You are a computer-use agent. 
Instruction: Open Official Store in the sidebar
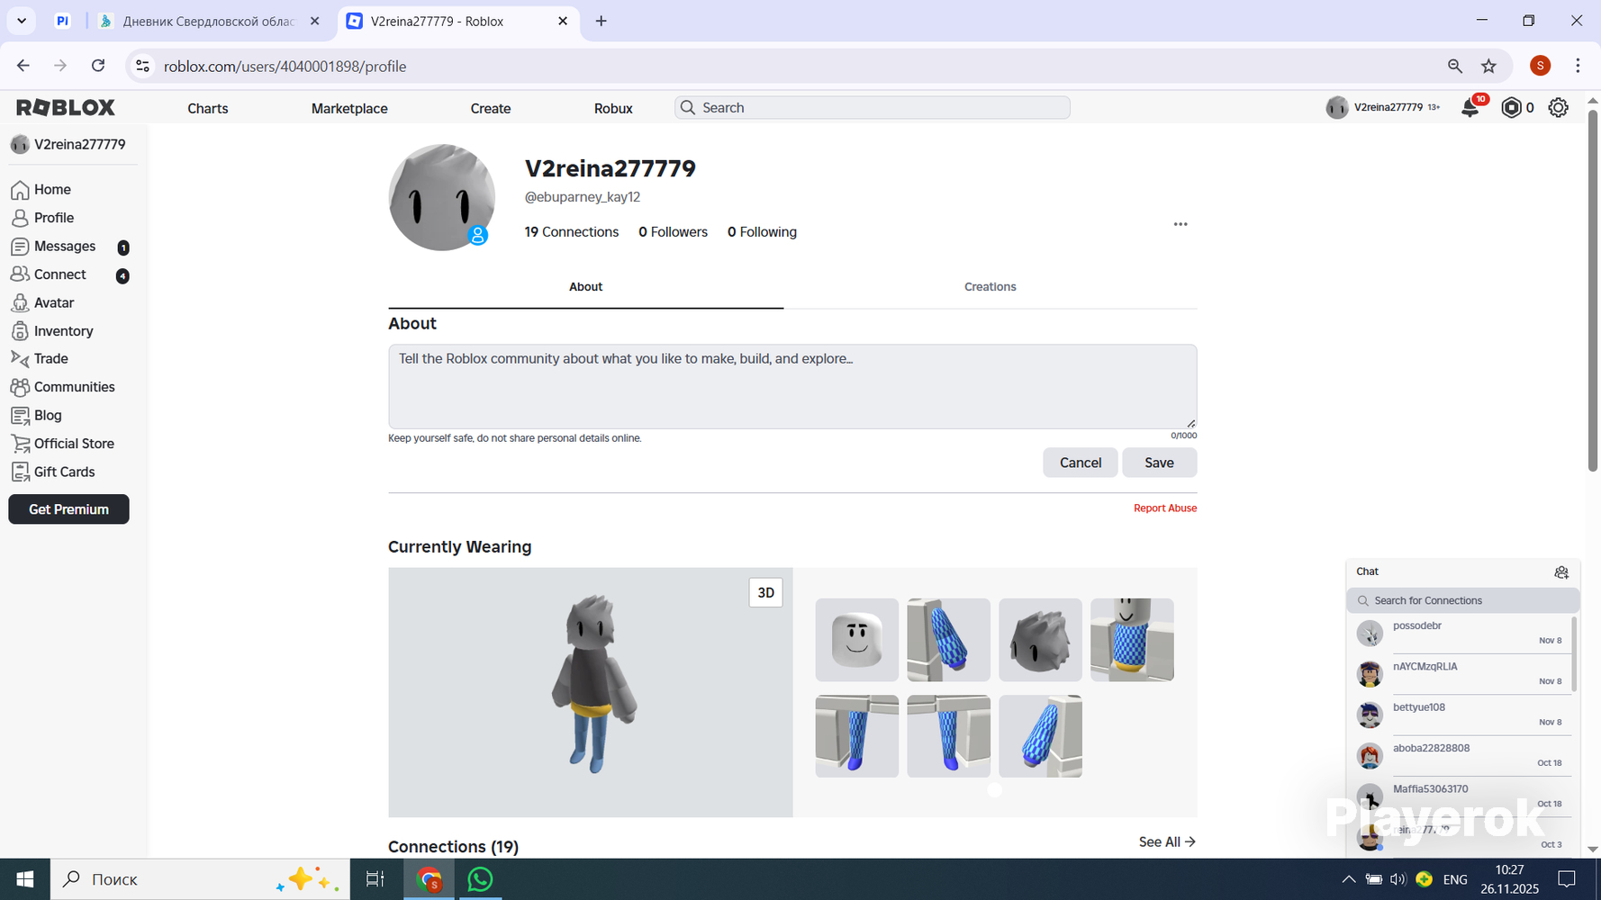tap(62, 444)
